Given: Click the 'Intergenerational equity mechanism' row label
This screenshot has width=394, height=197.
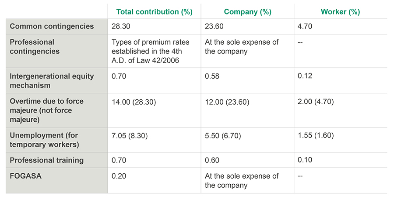Looking at the screenshot, I should (52, 81).
